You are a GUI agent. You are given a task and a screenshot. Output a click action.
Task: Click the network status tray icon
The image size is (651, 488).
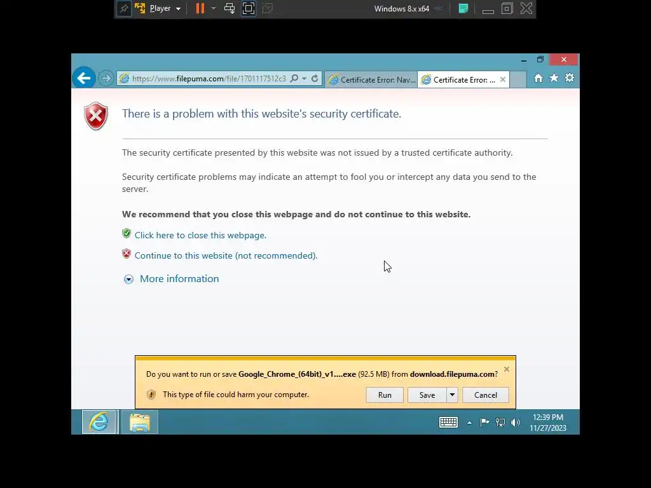[500, 423]
